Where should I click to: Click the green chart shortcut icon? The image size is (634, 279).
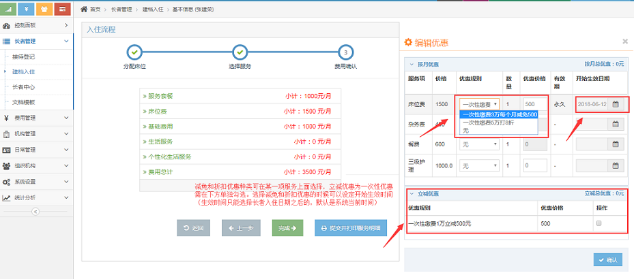[10, 9]
